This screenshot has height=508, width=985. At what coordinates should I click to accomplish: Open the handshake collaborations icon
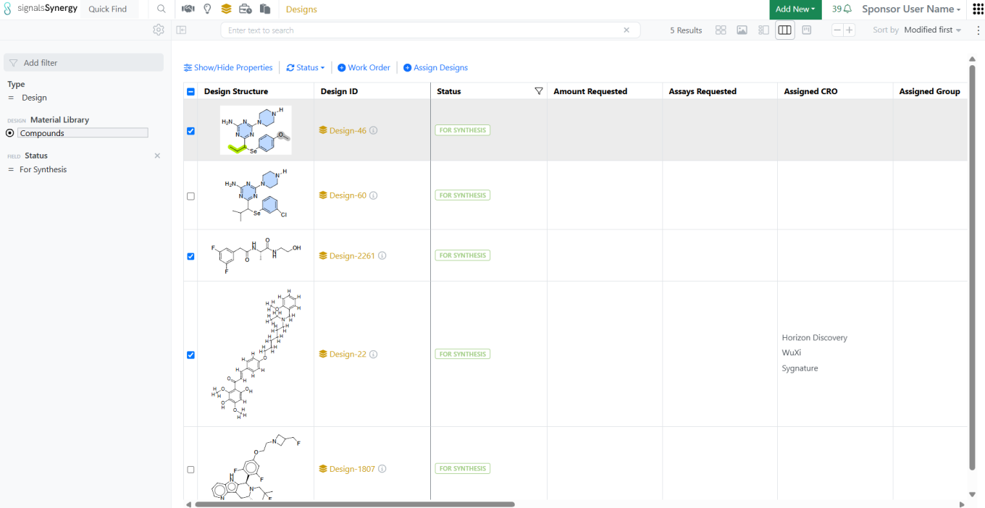[x=188, y=9]
